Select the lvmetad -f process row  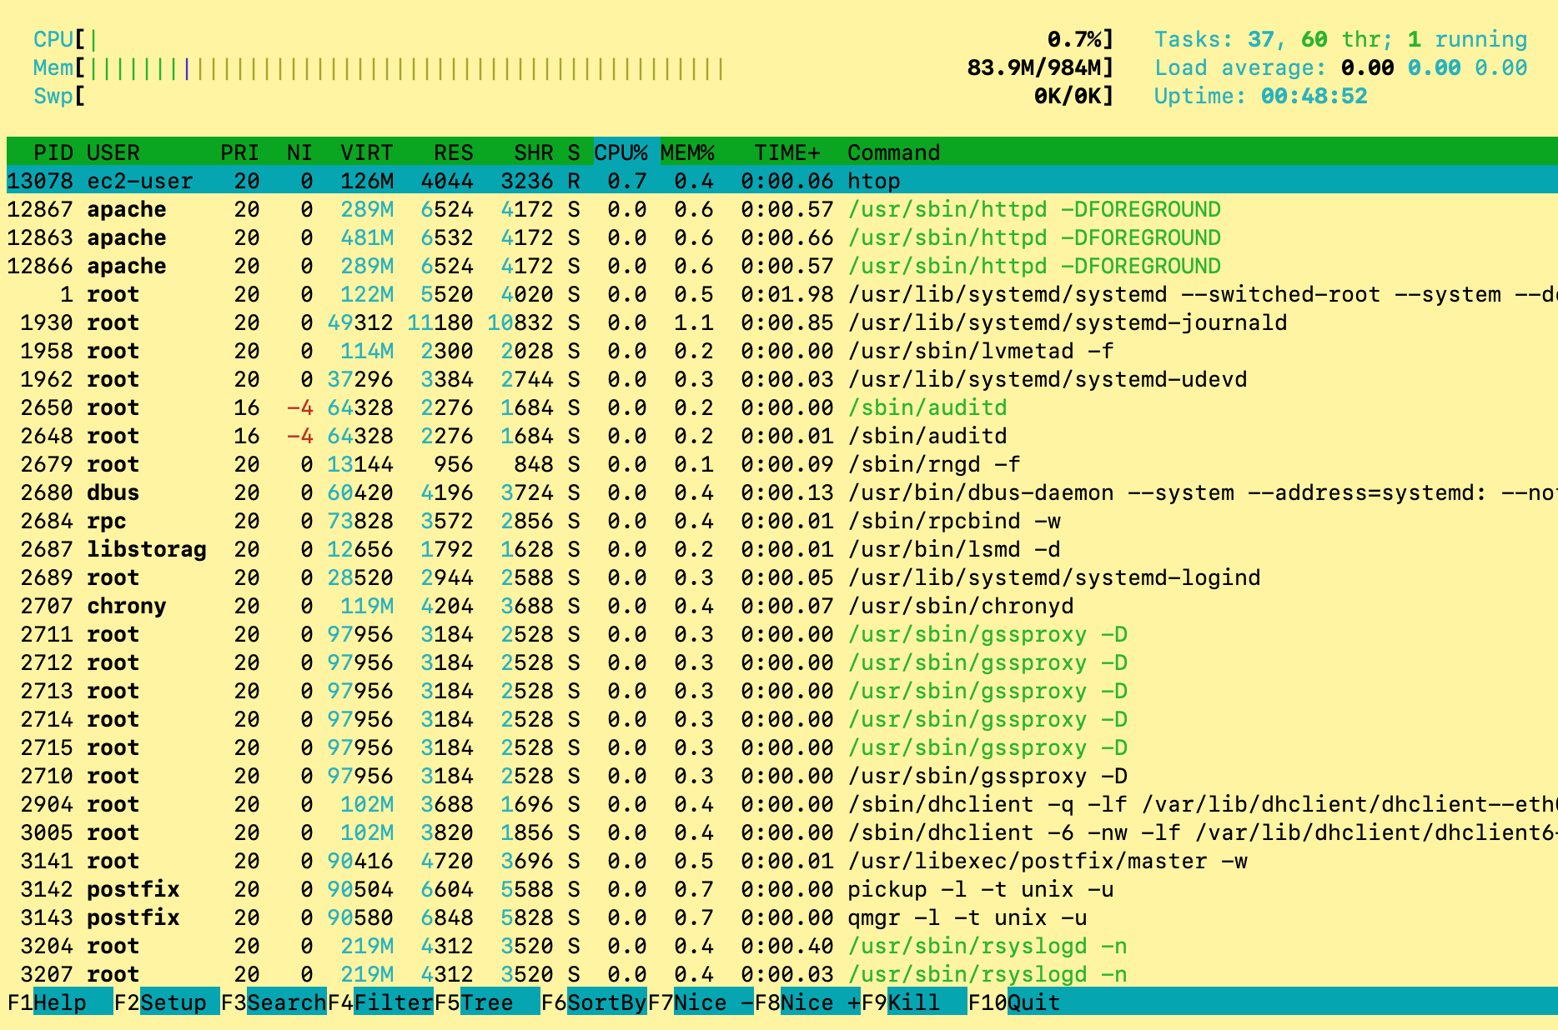pos(782,351)
